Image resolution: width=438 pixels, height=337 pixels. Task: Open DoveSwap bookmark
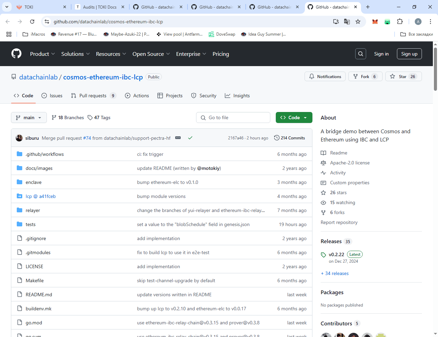[x=222, y=34]
